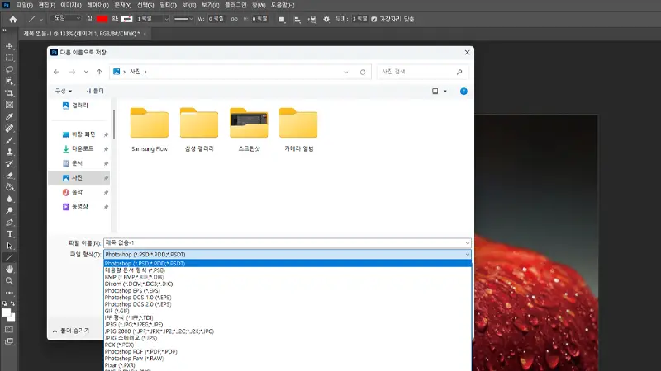This screenshot has height=371, width=661.
Task: Select the Rectangular Marquee tool
Action: pyautogui.click(x=9, y=58)
